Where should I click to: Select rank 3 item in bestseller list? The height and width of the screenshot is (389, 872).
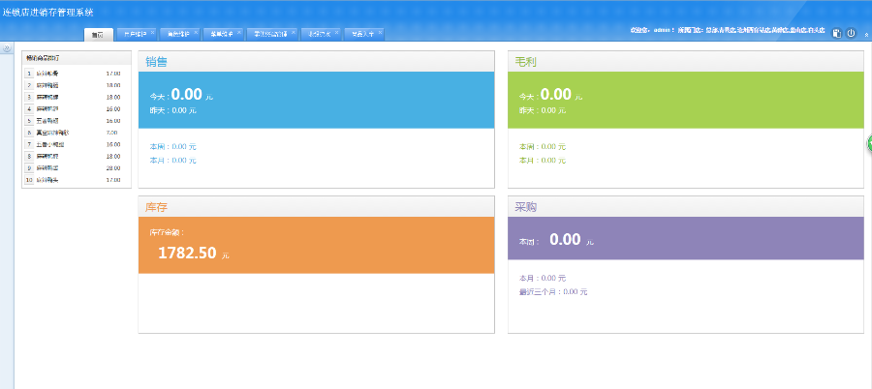[x=77, y=97]
